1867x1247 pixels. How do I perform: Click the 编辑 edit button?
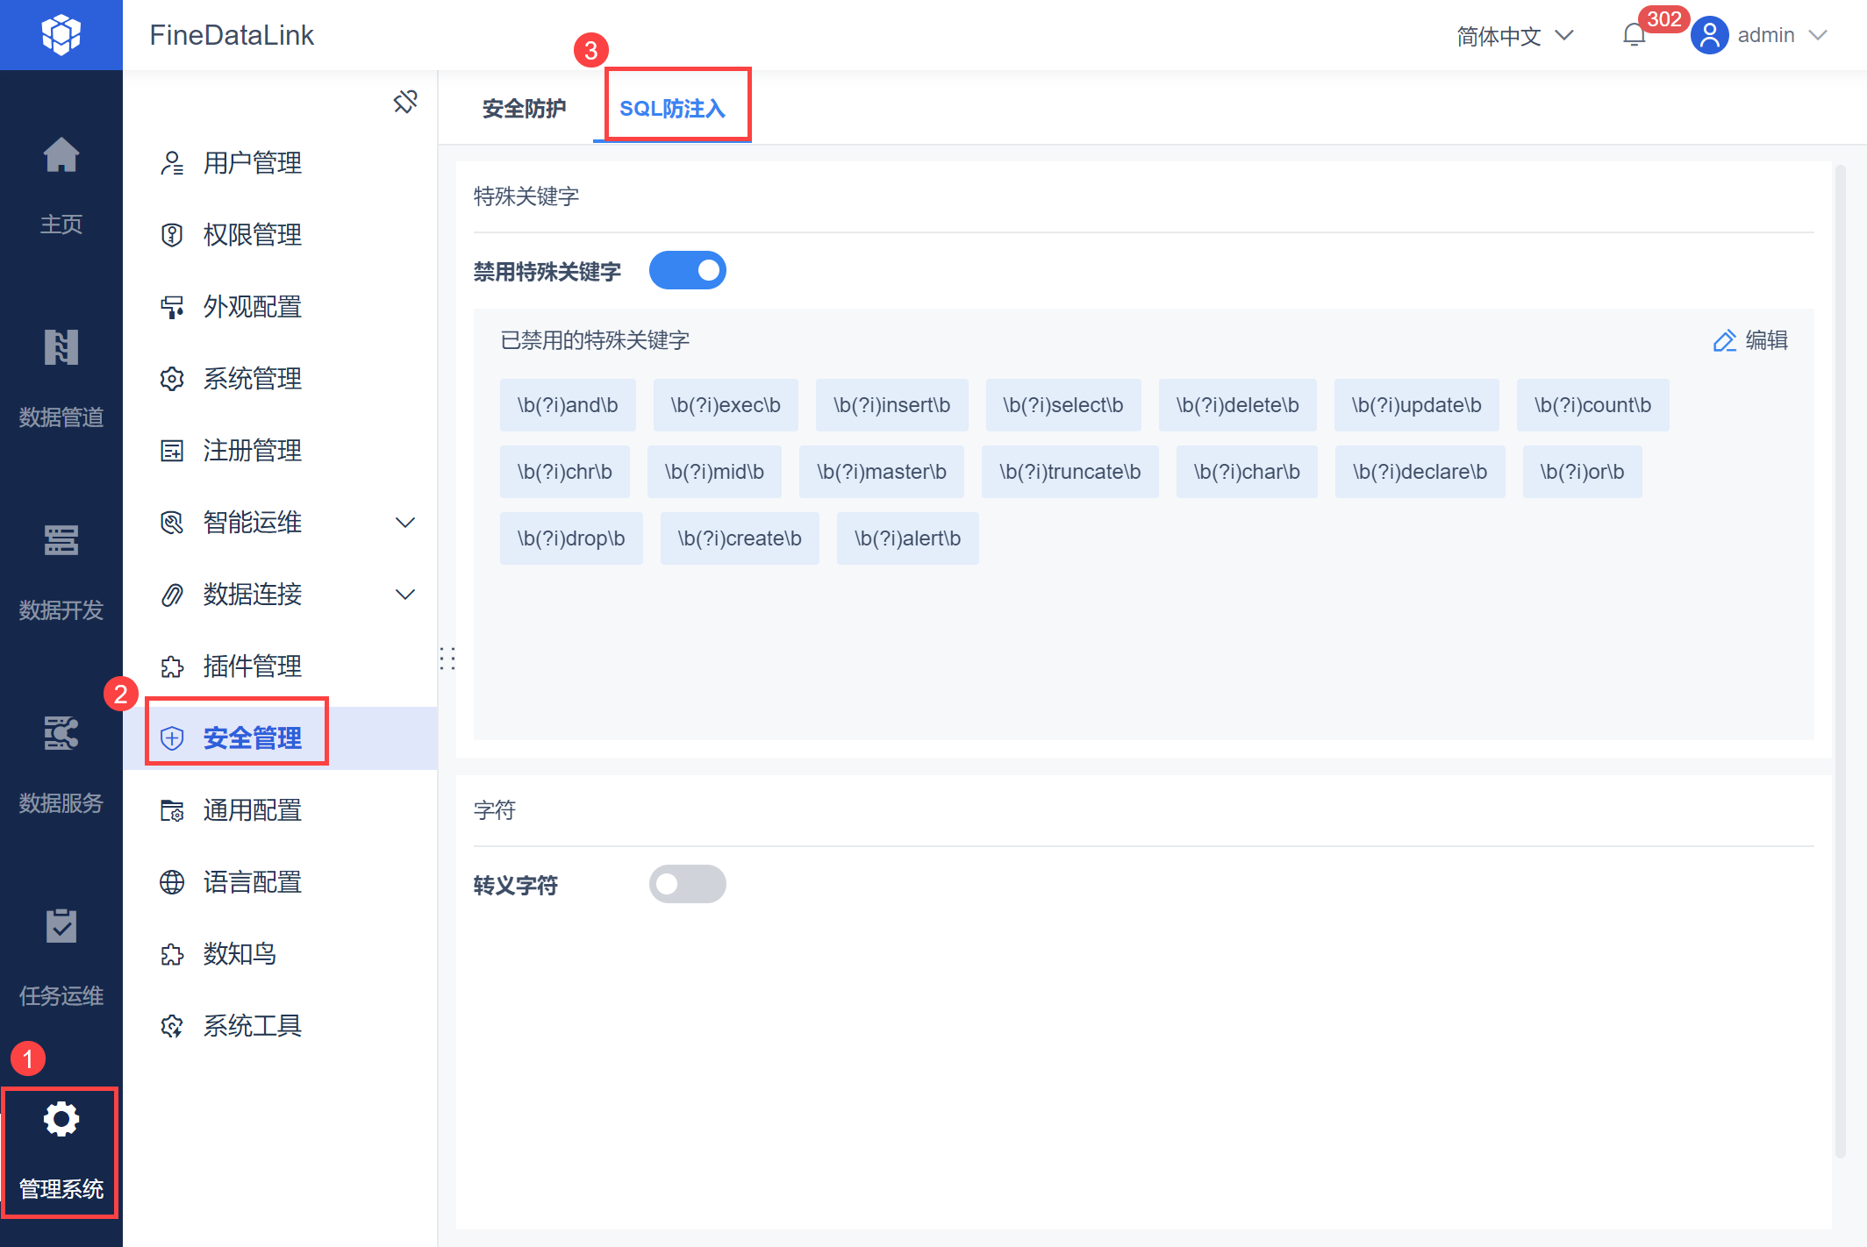[1750, 340]
